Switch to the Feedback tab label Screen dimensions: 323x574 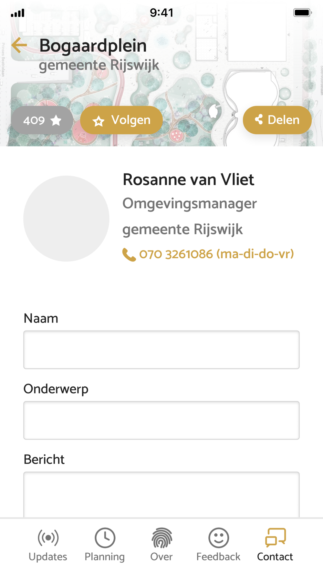pos(218,557)
